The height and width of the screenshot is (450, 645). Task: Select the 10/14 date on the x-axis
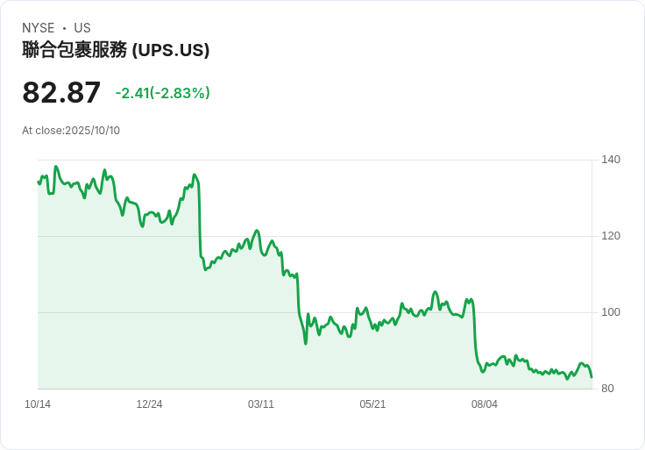pyautogui.click(x=38, y=404)
